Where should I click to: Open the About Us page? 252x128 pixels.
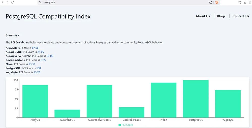(203, 16)
